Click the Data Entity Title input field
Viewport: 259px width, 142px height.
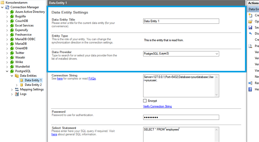[x=181, y=21]
